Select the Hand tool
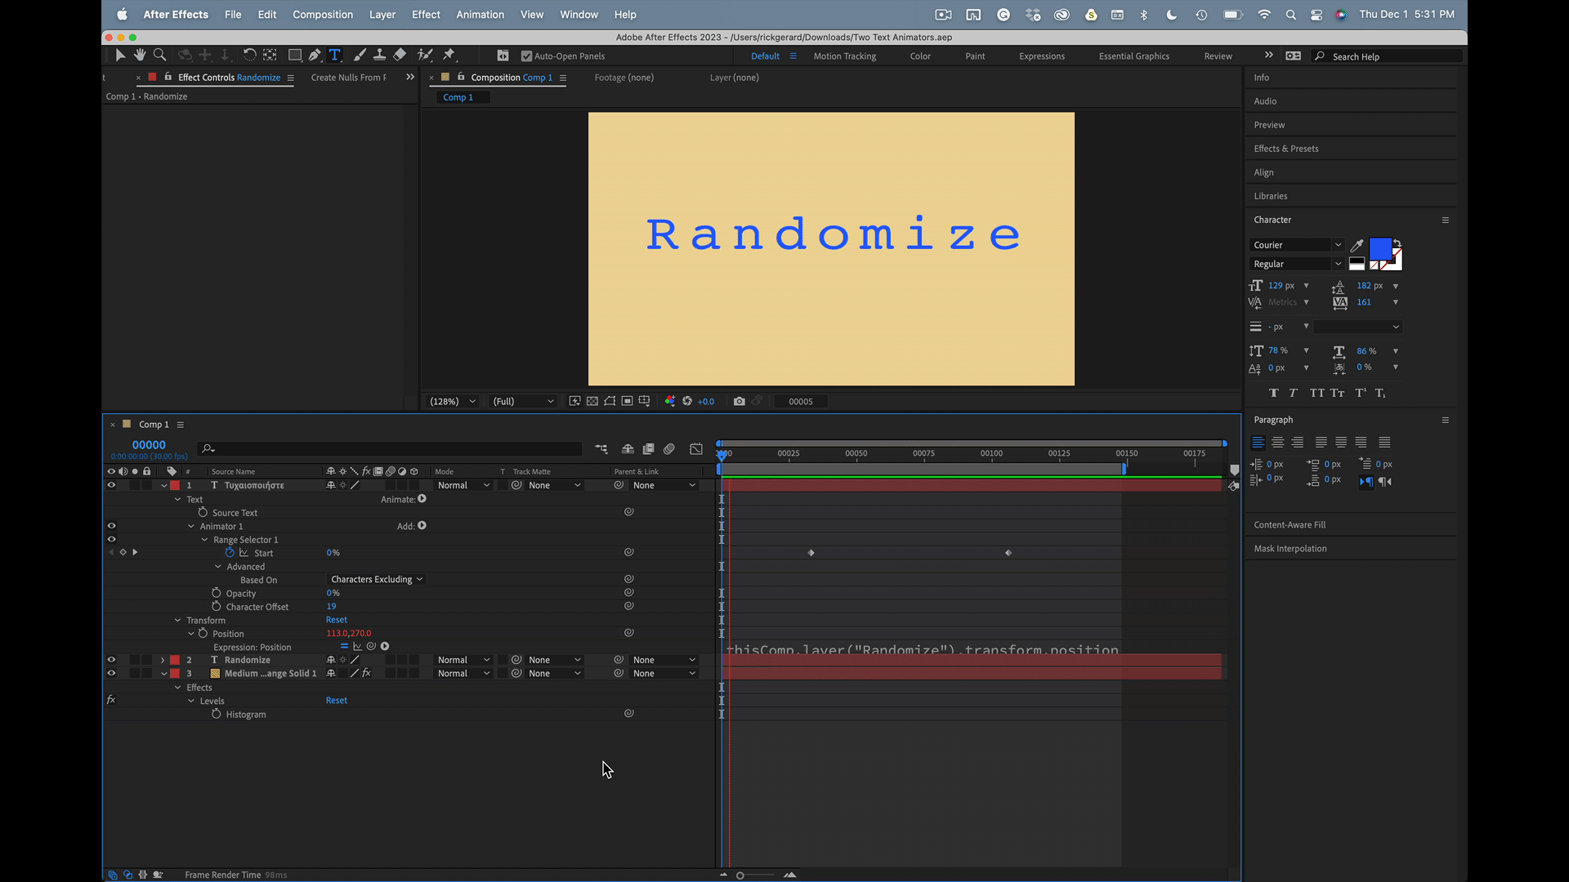Screen dimensions: 1569x882 click(139, 55)
